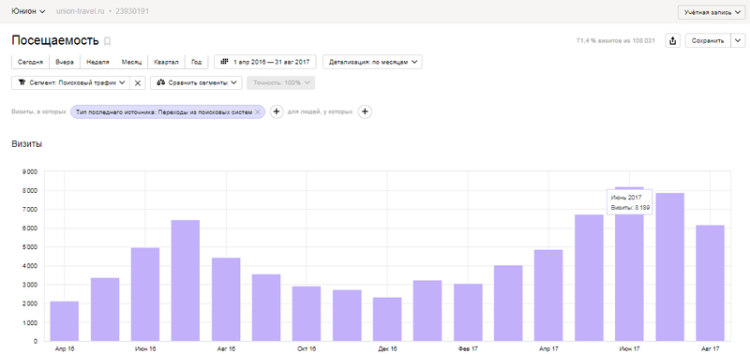Open Детализация: по месяцам dropdown
The height and width of the screenshot is (354, 750).
372,62
